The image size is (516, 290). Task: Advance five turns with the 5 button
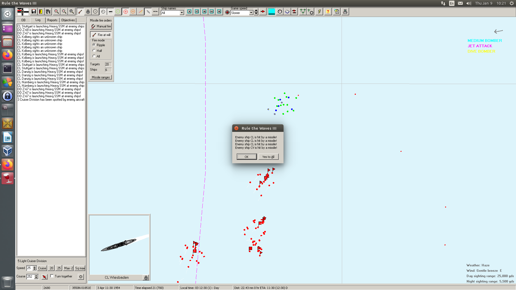click(x=197, y=12)
